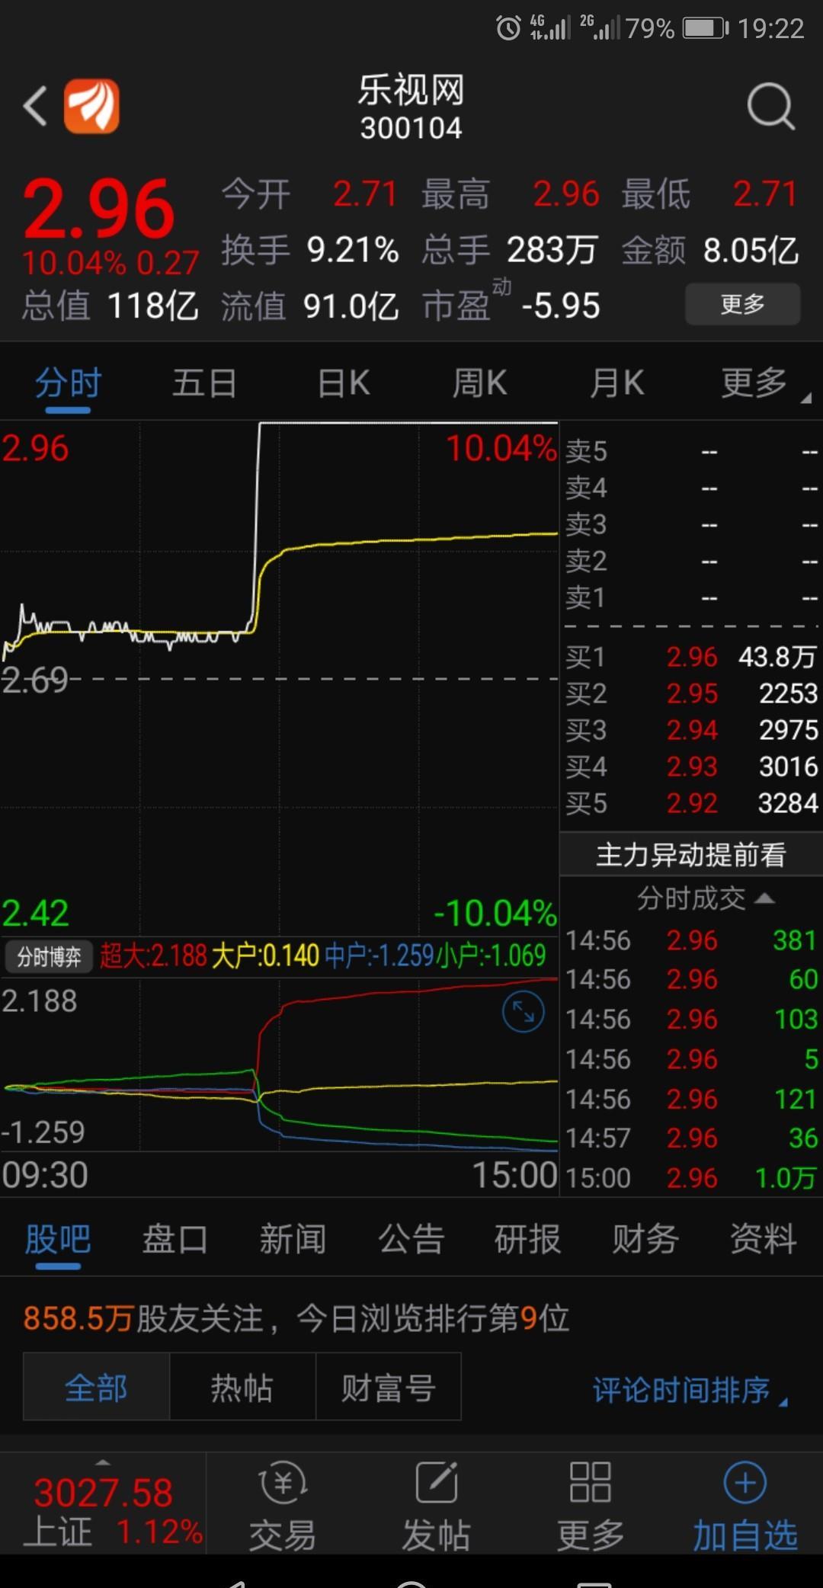
Task: Open 评论时间排序 sort dropdown
Action: tap(690, 1390)
